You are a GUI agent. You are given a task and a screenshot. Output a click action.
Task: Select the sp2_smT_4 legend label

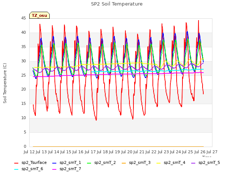(x=174, y=163)
